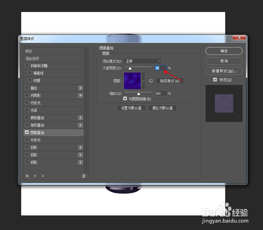This screenshot has width=263, height=230.
Task: Click plus icon beside first 投影
Action: pos(81,147)
